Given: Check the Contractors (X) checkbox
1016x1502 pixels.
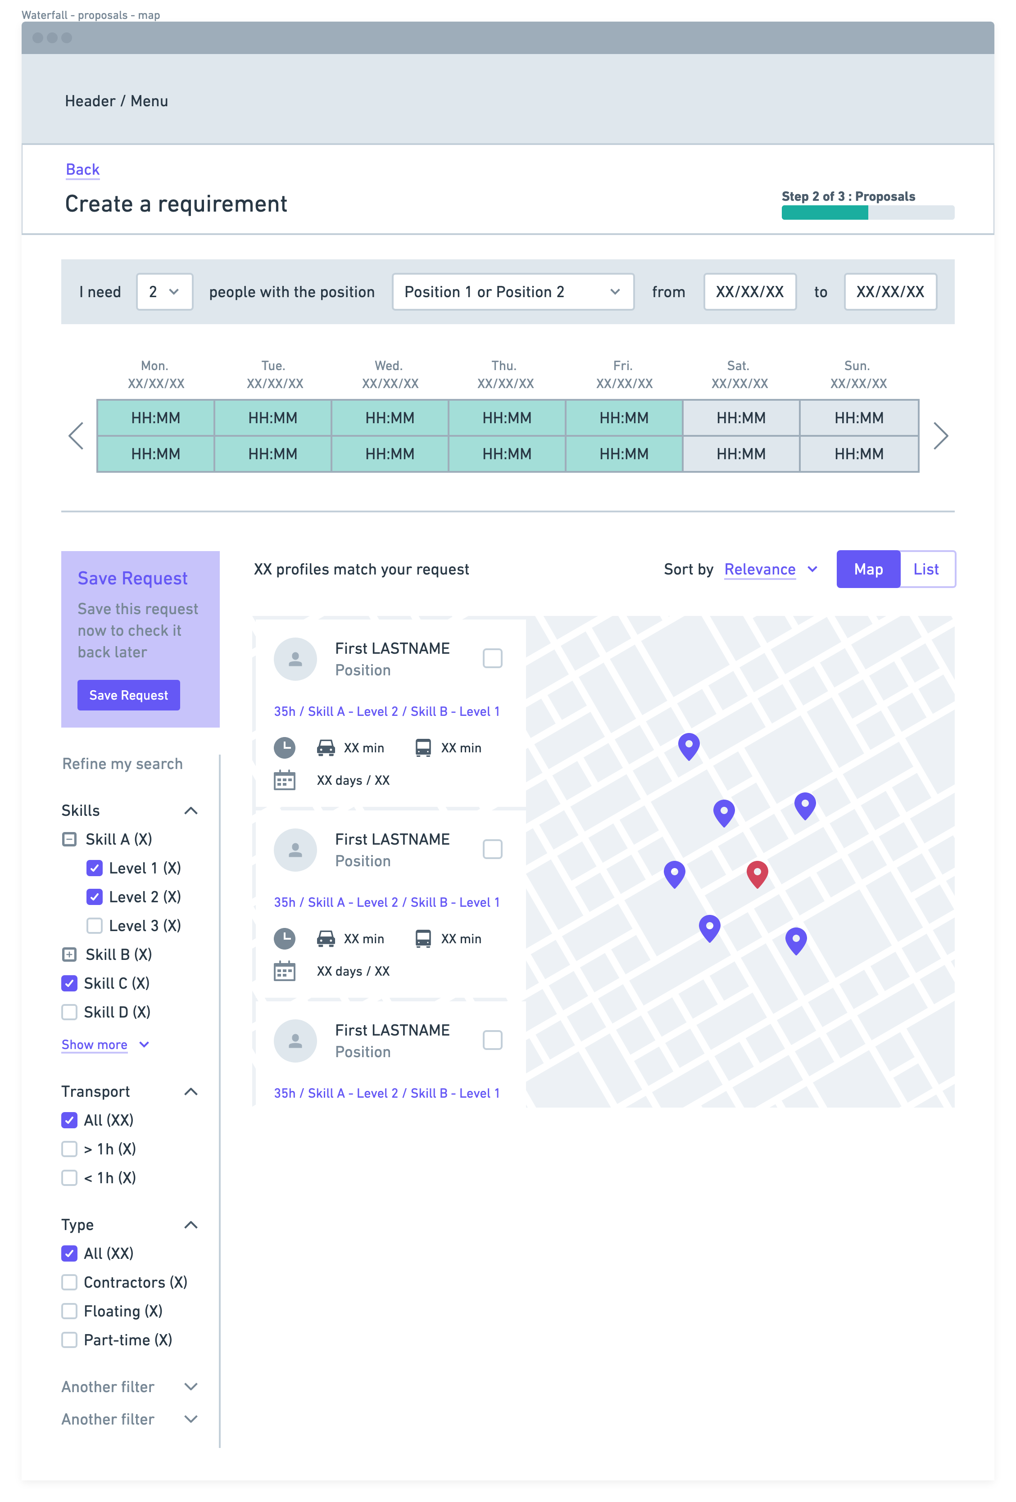Looking at the screenshot, I should tap(69, 1282).
